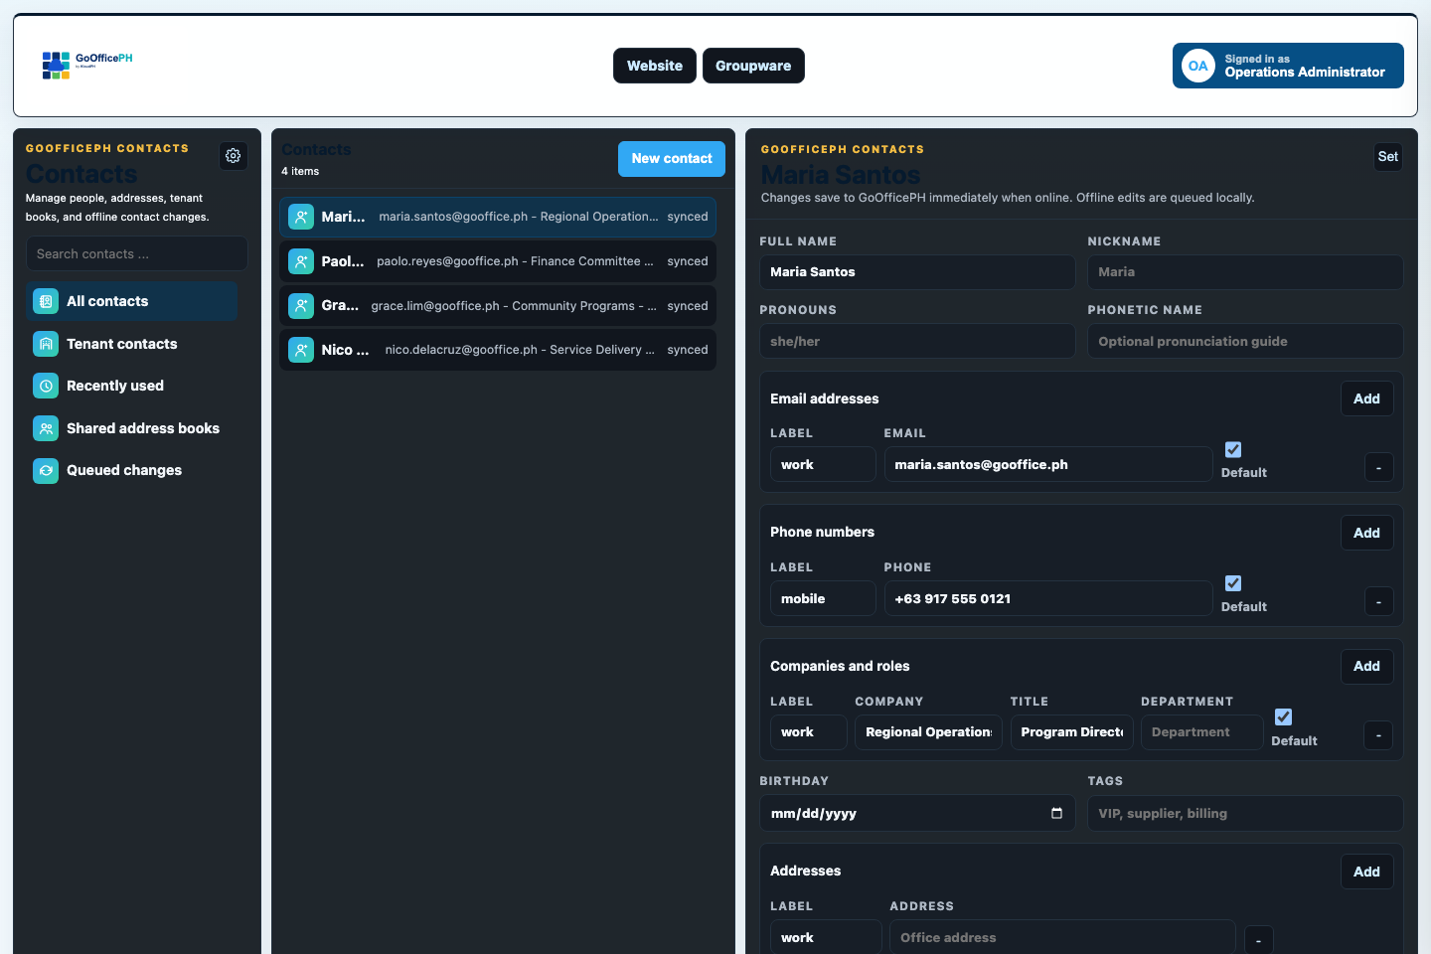Remove the Regional Operations company row
Image resolution: width=1431 pixels, height=954 pixels.
(1378, 735)
